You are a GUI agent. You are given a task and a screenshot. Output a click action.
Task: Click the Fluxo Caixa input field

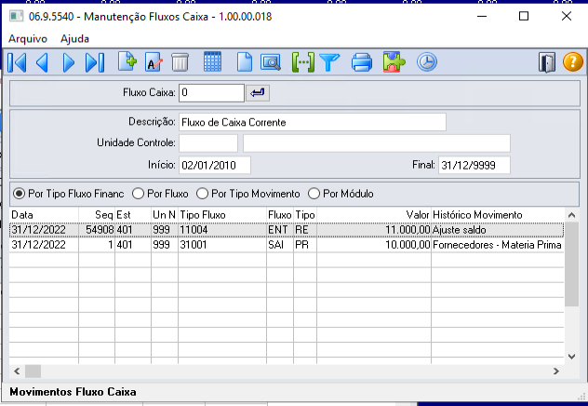(x=211, y=93)
